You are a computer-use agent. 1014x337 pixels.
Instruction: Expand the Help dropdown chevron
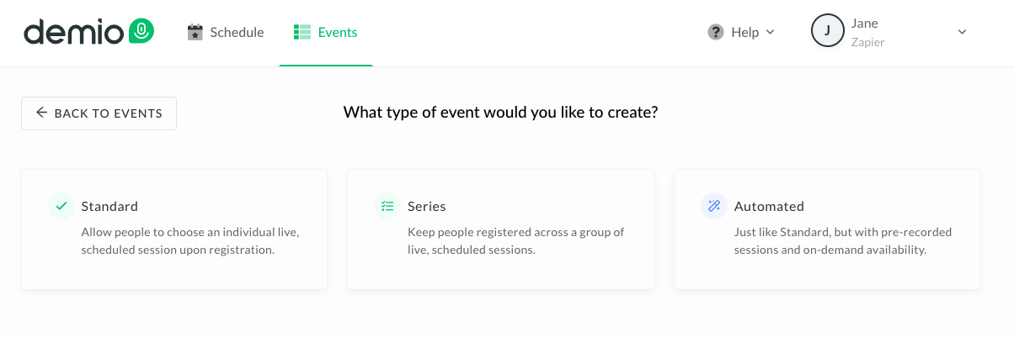point(770,33)
